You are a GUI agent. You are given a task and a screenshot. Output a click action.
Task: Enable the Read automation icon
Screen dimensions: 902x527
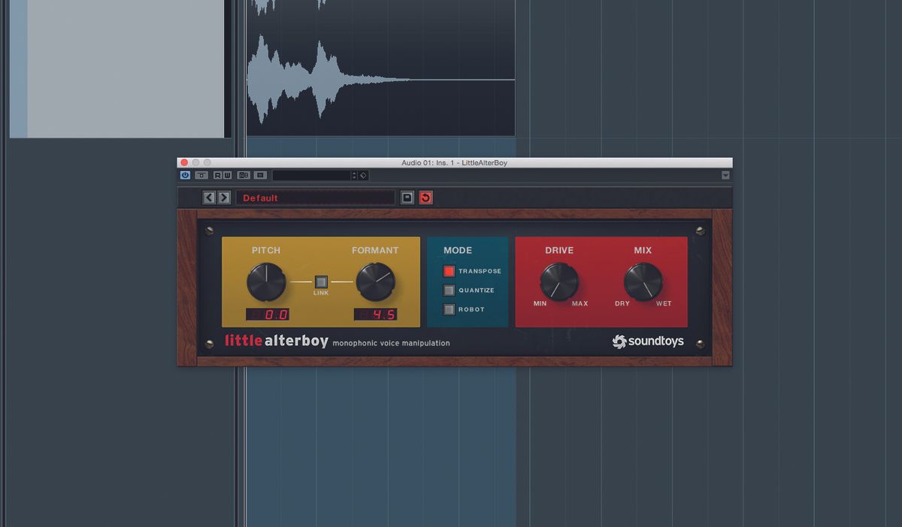click(x=217, y=175)
